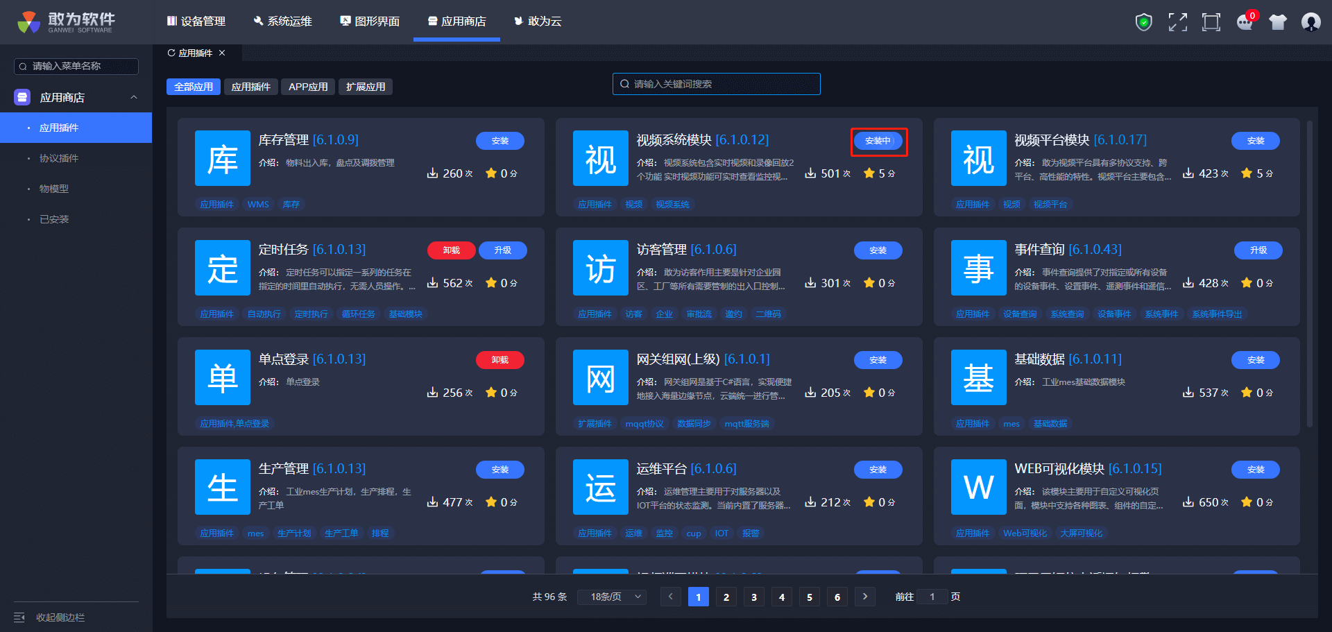Open the 应用商店 top menu
This screenshot has width=1332, height=632.
click(x=456, y=22)
